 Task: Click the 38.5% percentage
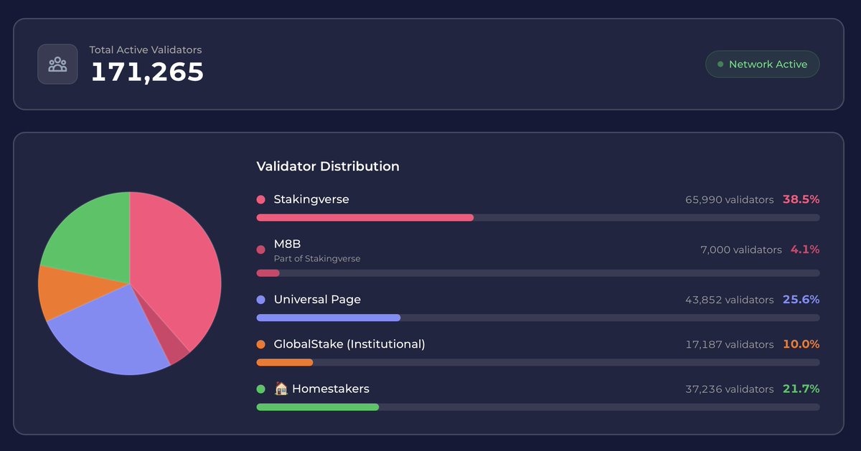pyautogui.click(x=801, y=199)
